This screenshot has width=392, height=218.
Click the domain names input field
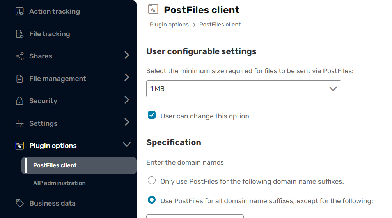pos(195,216)
